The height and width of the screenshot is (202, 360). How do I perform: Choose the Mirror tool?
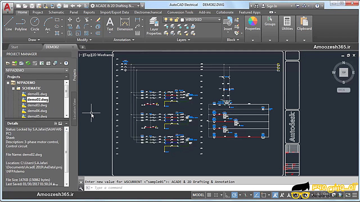point(78,26)
